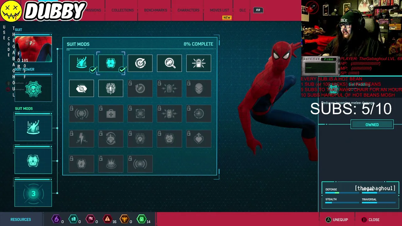This screenshot has height=226, width=402.
Task: Switch to the Moves List tab
Action: (220, 10)
